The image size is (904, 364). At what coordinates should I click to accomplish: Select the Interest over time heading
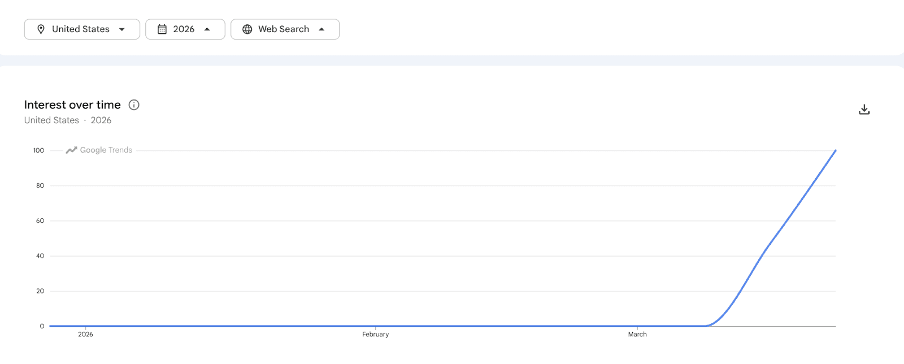tap(72, 105)
